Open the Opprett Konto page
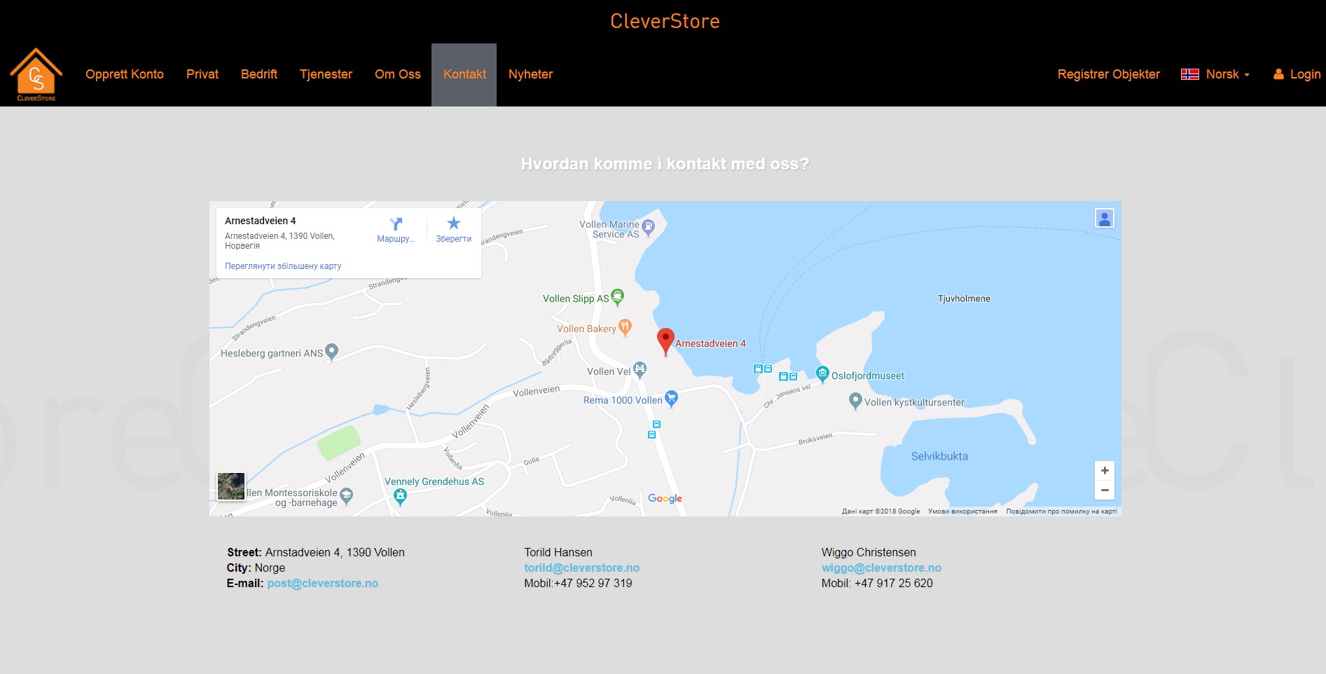Image resolution: width=1326 pixels, height=674 pixels. [x=125, y=74]
